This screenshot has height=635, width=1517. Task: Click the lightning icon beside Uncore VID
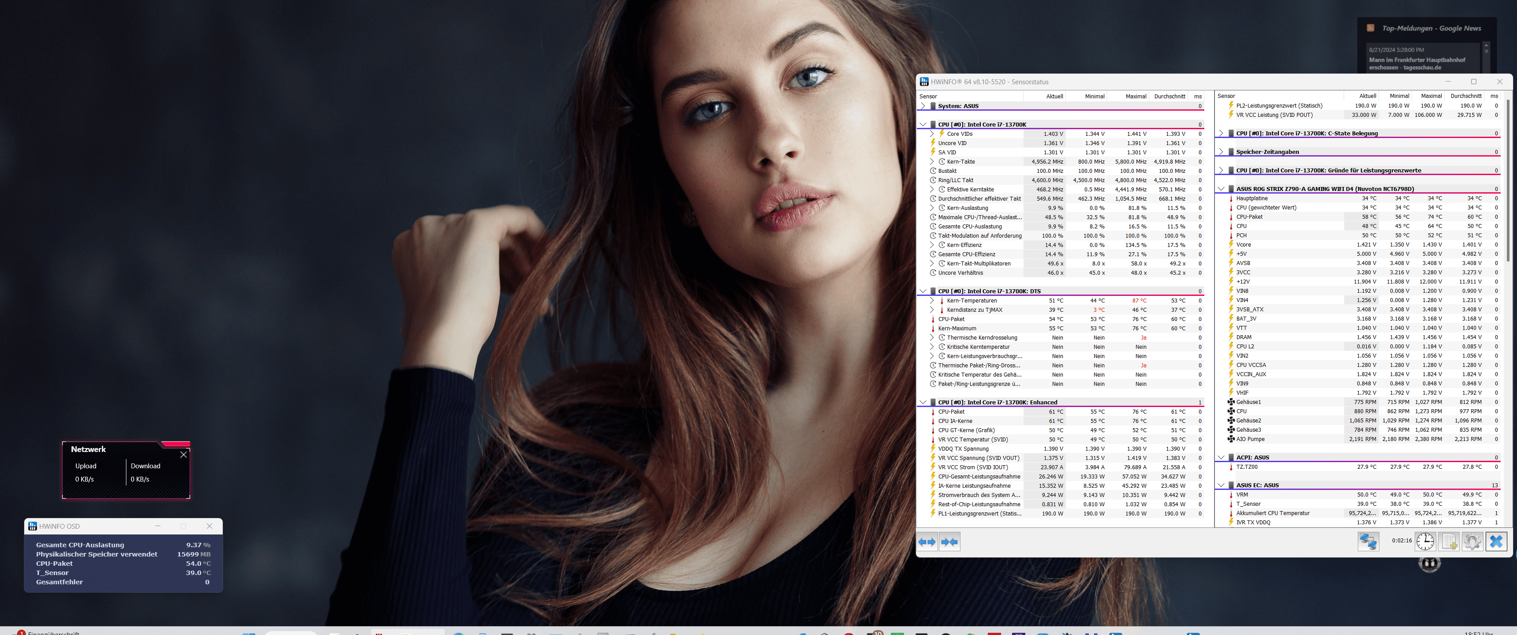[x=933, y=143]
